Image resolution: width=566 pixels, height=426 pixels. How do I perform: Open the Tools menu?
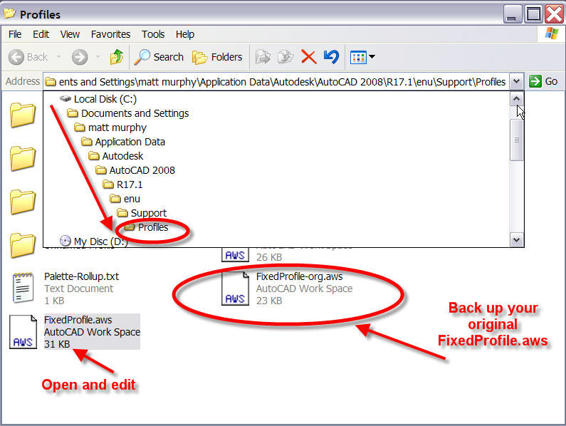click(x=153, y=34)
